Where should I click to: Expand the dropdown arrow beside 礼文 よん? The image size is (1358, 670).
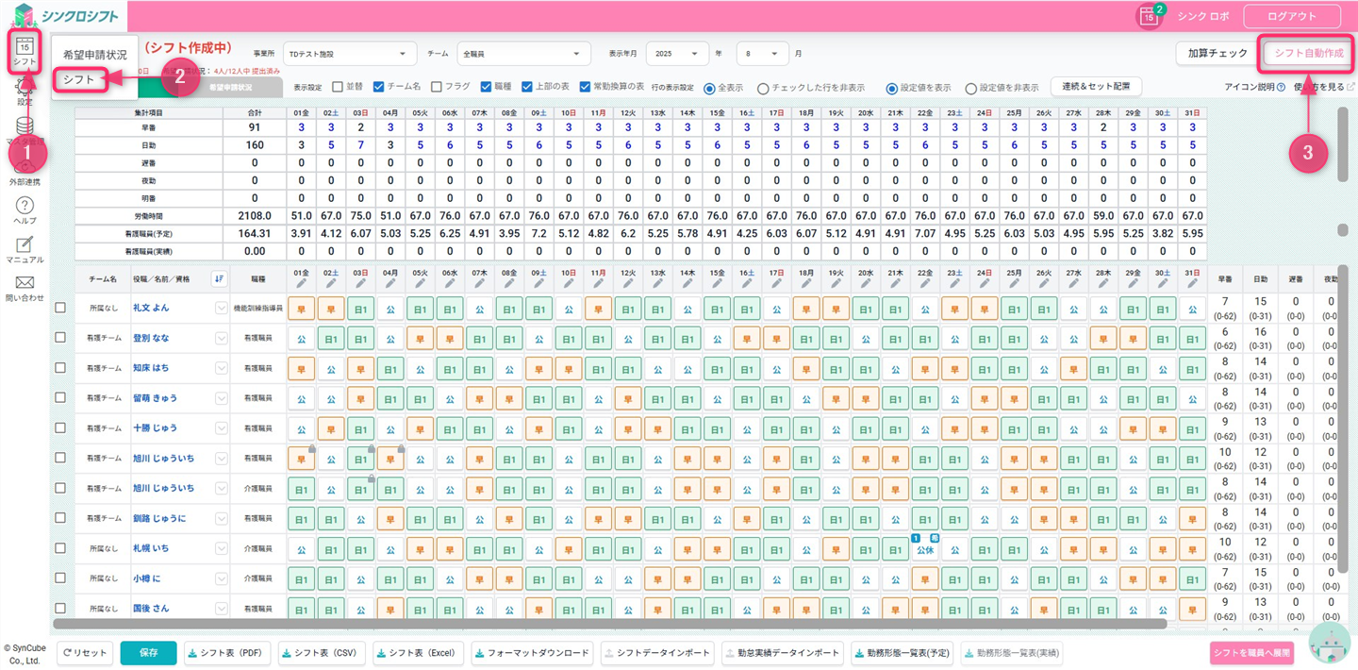tap(222, 308)
